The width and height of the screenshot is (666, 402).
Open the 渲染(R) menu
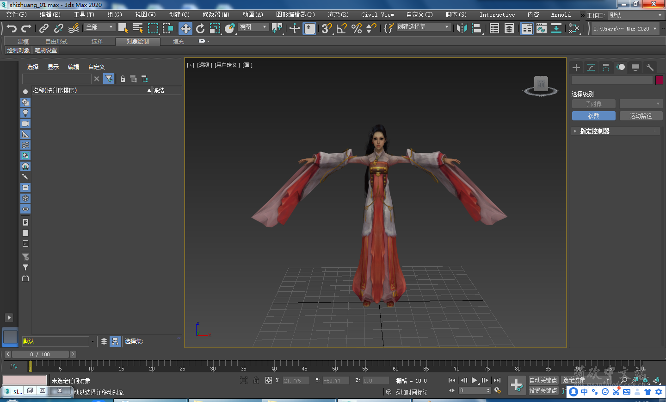coord(338,14)
